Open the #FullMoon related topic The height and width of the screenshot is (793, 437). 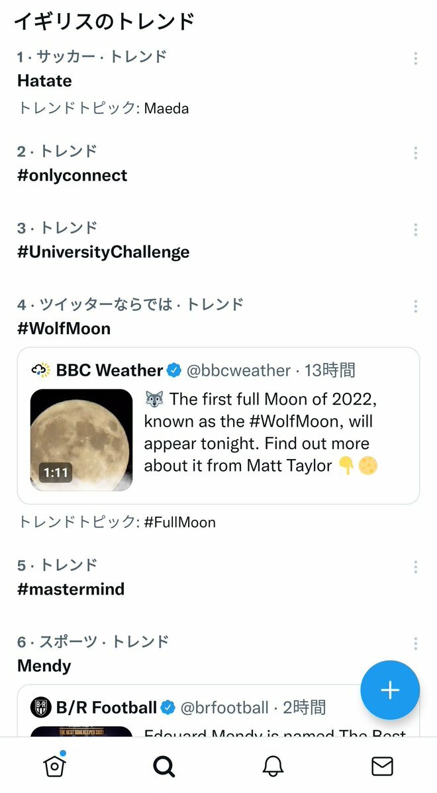click(x=179, y=522)
